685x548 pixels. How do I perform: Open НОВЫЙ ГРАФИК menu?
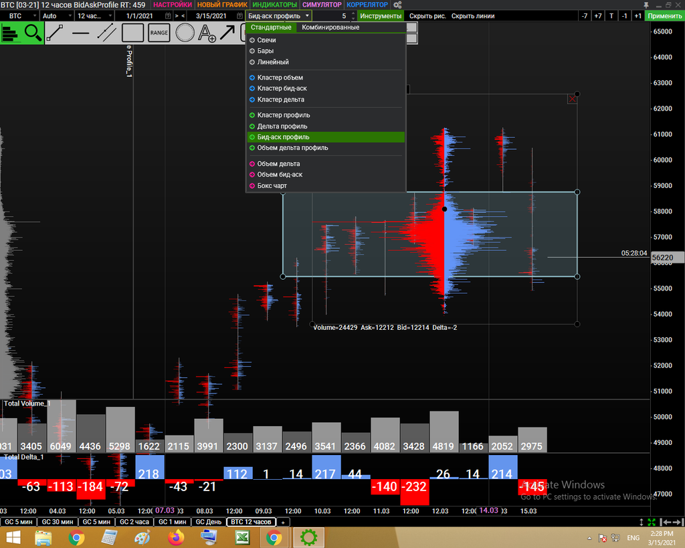pos(222,5)
